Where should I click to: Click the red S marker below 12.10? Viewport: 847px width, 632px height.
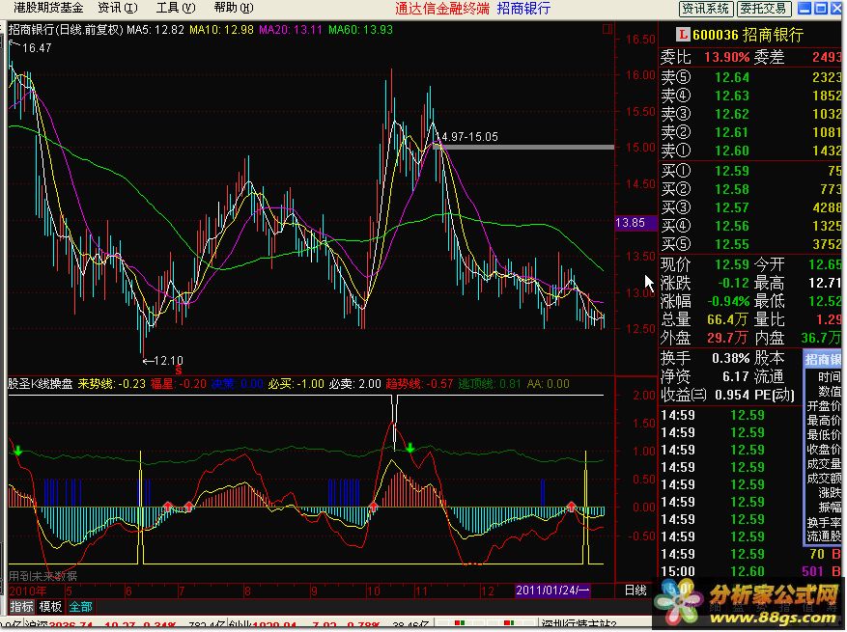(179, 371)
